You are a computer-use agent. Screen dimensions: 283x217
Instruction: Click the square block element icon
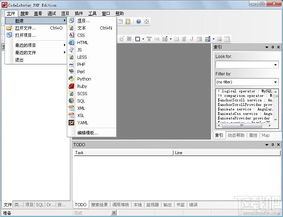(137, 39)
